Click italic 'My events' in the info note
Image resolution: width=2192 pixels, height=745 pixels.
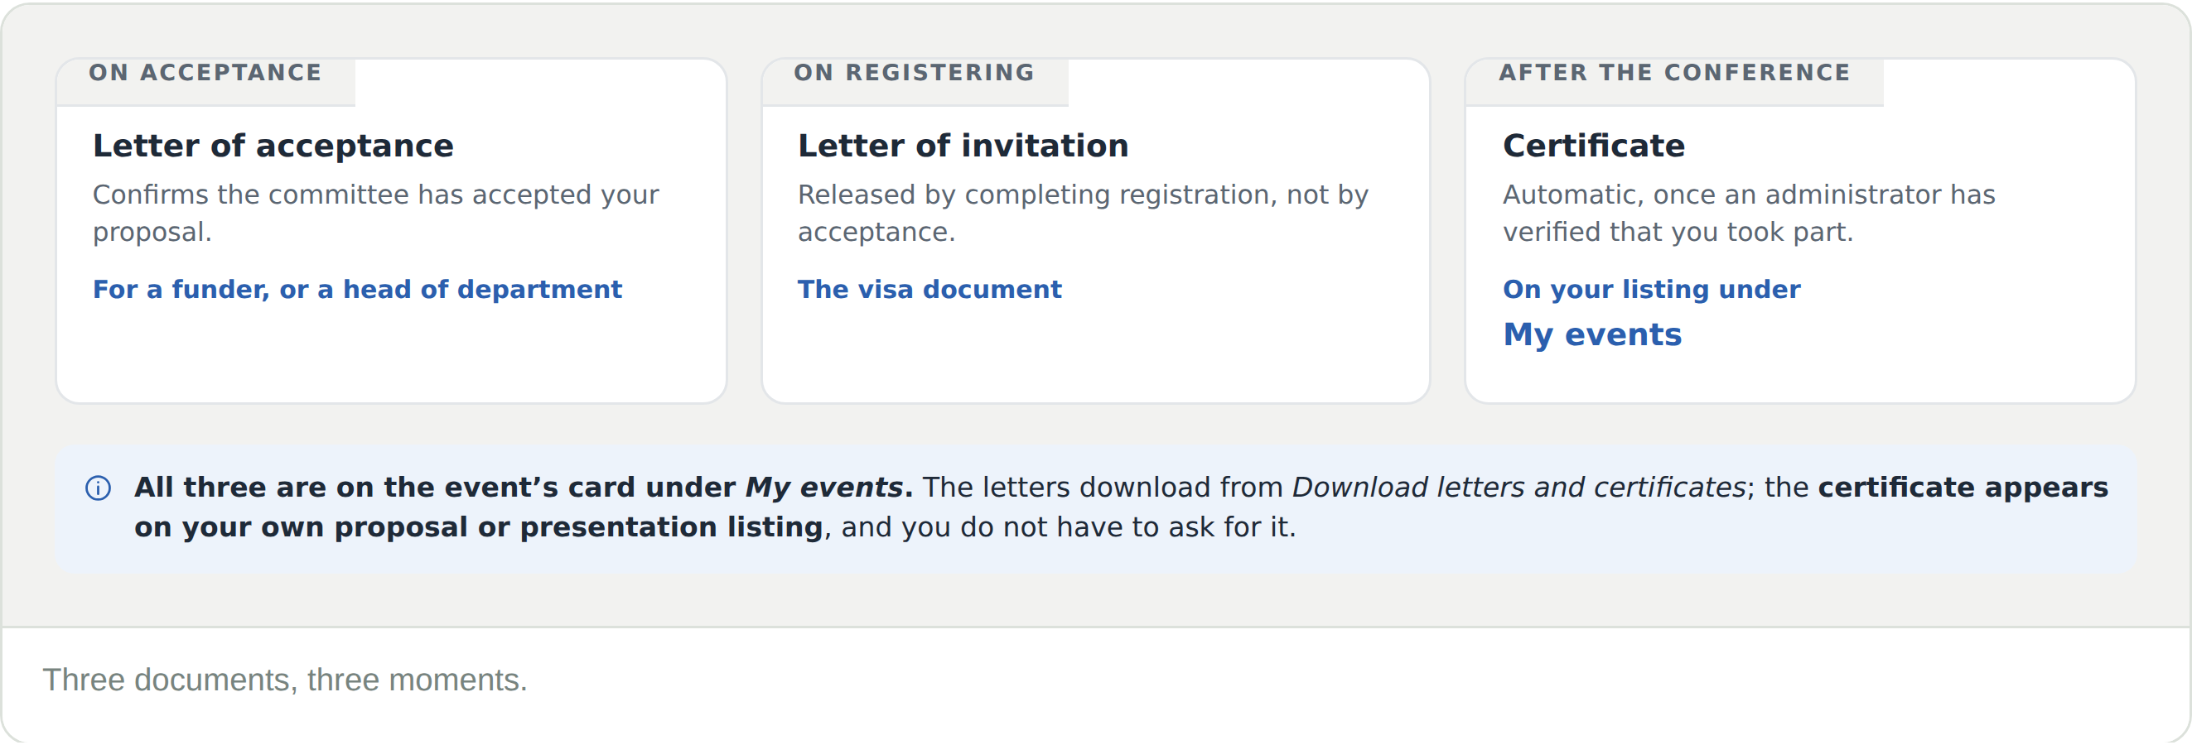pyautogui.click(x=823, y=488)
